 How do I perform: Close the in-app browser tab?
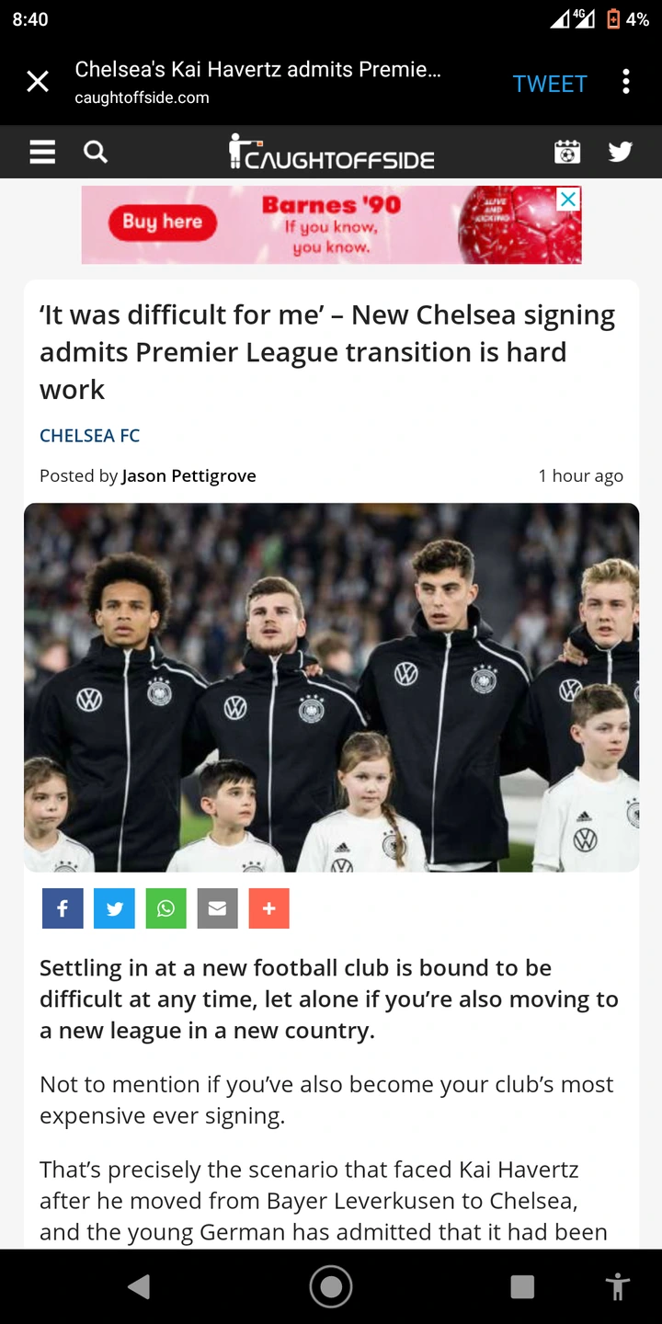tap(38, 83)
